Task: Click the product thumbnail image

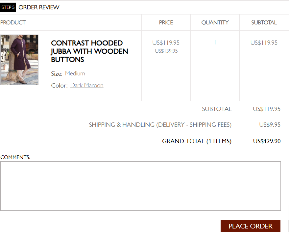Action: pyautogui.click(x=19, y=60)
